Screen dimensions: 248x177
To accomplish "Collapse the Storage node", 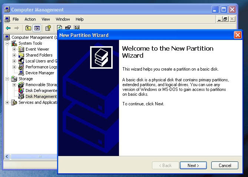I will click(x=7, y=79).
